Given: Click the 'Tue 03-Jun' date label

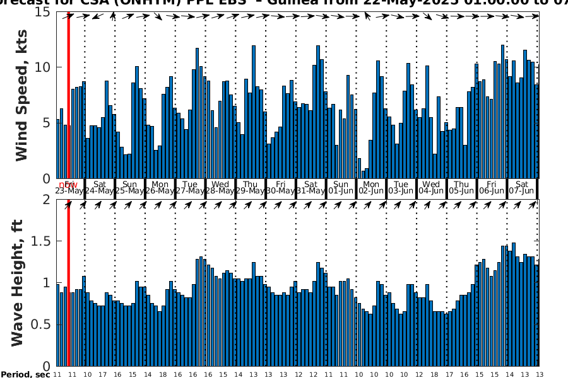Looking at the screenshot, I should pos(401,188).
